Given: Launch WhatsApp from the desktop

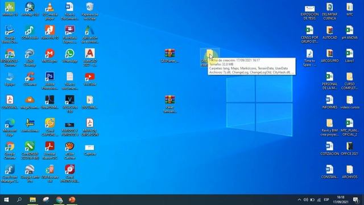Looking at the screenshot, I should 69,56.
